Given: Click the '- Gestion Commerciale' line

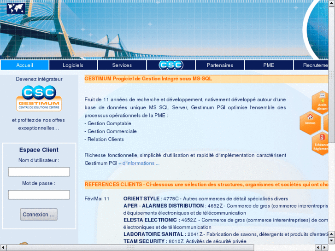Looking at the screenshot, I should (111, 131).
